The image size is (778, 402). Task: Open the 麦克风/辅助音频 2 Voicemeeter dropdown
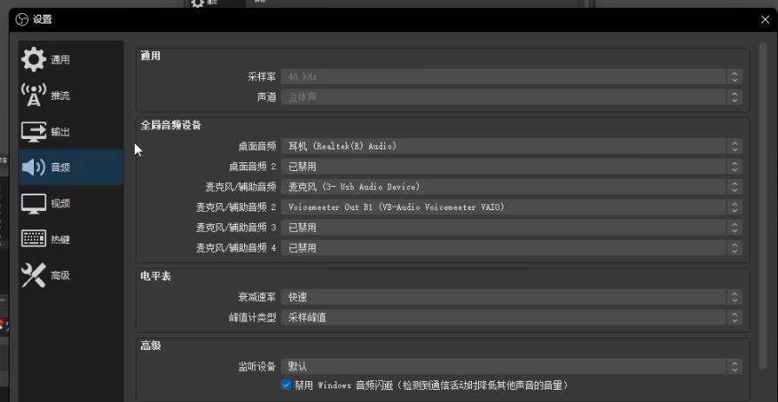click(x=511, y=208)
